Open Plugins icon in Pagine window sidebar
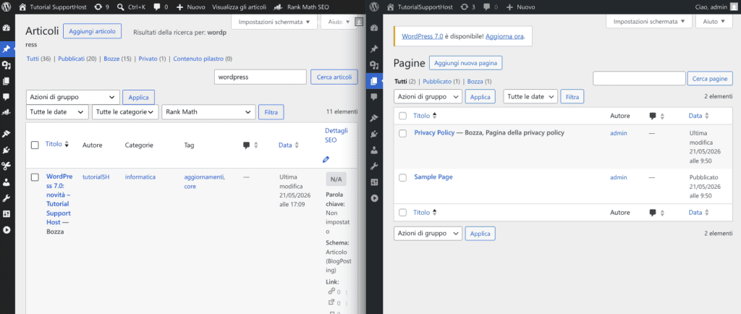The height and width of the screenshot is (314, 741). (374, 134)
